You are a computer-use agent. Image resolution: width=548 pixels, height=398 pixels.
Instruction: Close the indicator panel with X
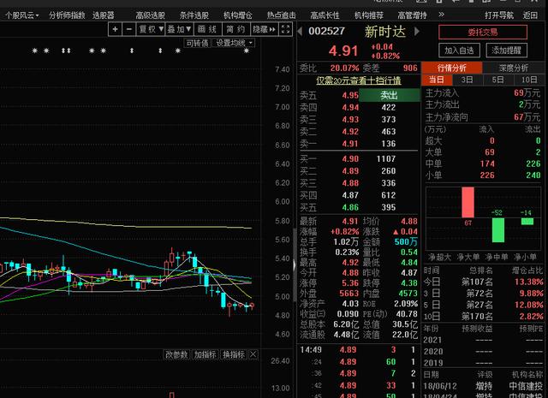(x=253, y=354)
